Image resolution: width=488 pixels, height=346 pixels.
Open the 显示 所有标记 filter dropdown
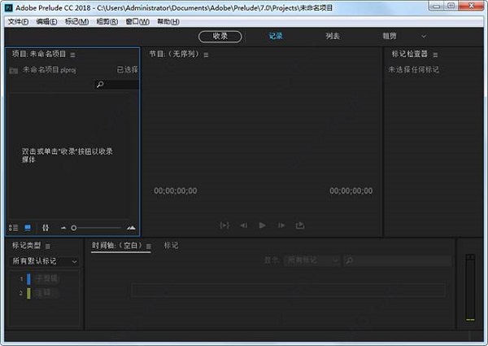click(x=312, y=261)
